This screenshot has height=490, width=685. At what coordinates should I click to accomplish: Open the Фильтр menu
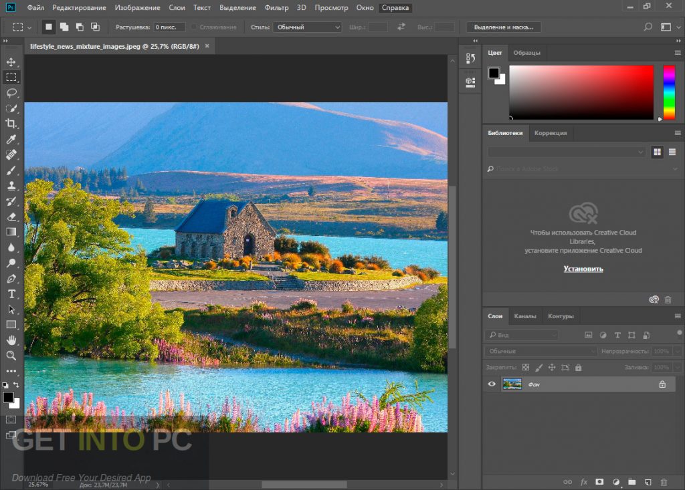click(276, 8)
